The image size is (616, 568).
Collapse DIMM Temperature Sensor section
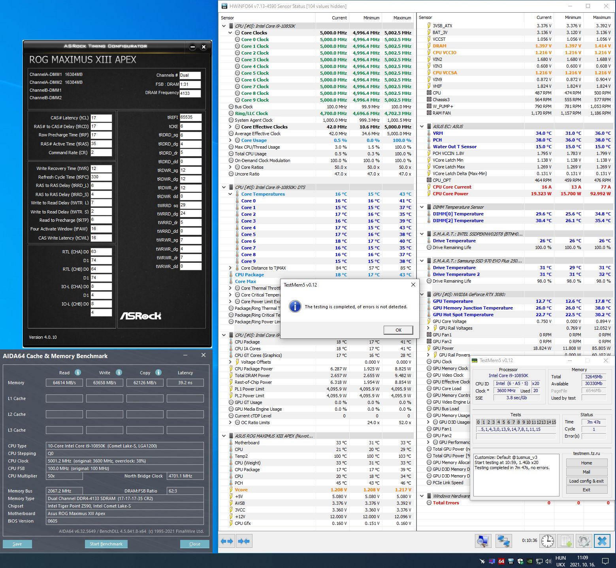pos(422,207)
